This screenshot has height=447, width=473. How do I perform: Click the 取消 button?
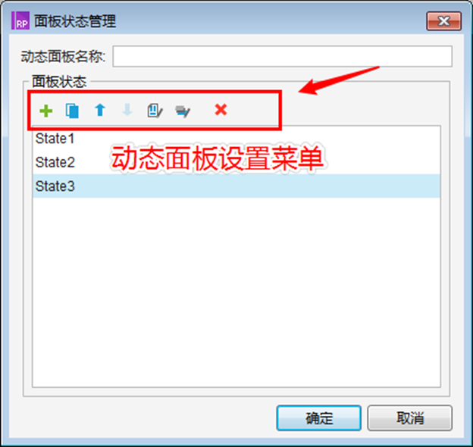pos(409,418)
